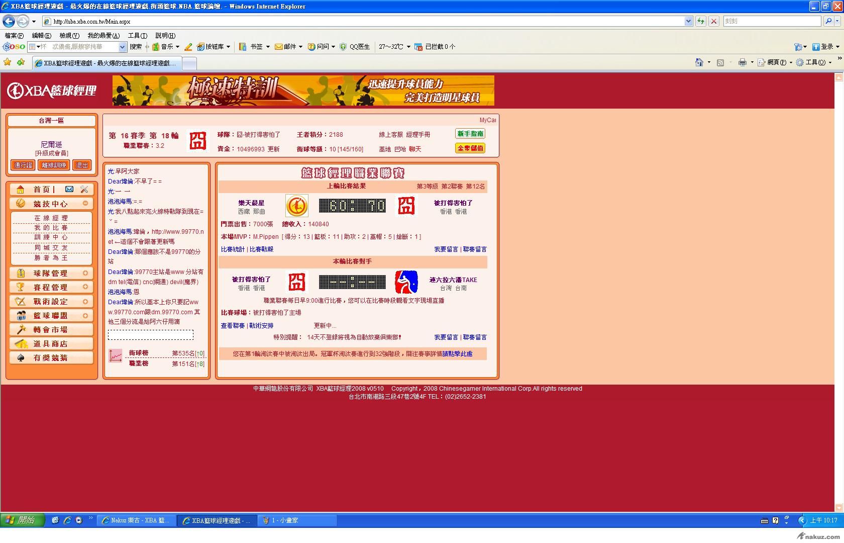This screenshot has width=844, height=543.
Task: Click the Print printer icon
Action: click(742, 62)
